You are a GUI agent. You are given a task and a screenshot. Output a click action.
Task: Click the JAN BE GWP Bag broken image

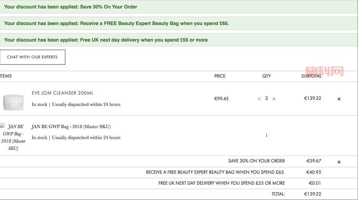pos(13,137)
